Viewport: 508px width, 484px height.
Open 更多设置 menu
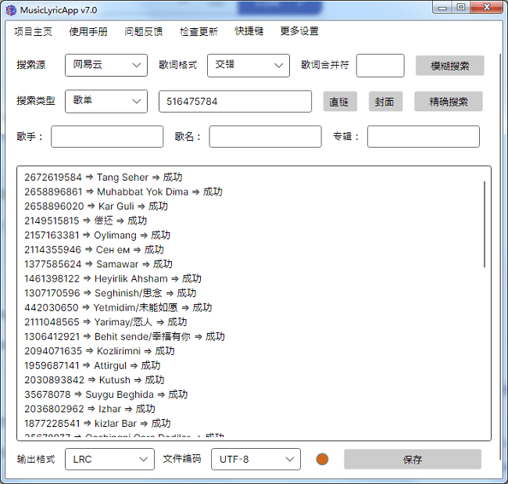point(299,31)
